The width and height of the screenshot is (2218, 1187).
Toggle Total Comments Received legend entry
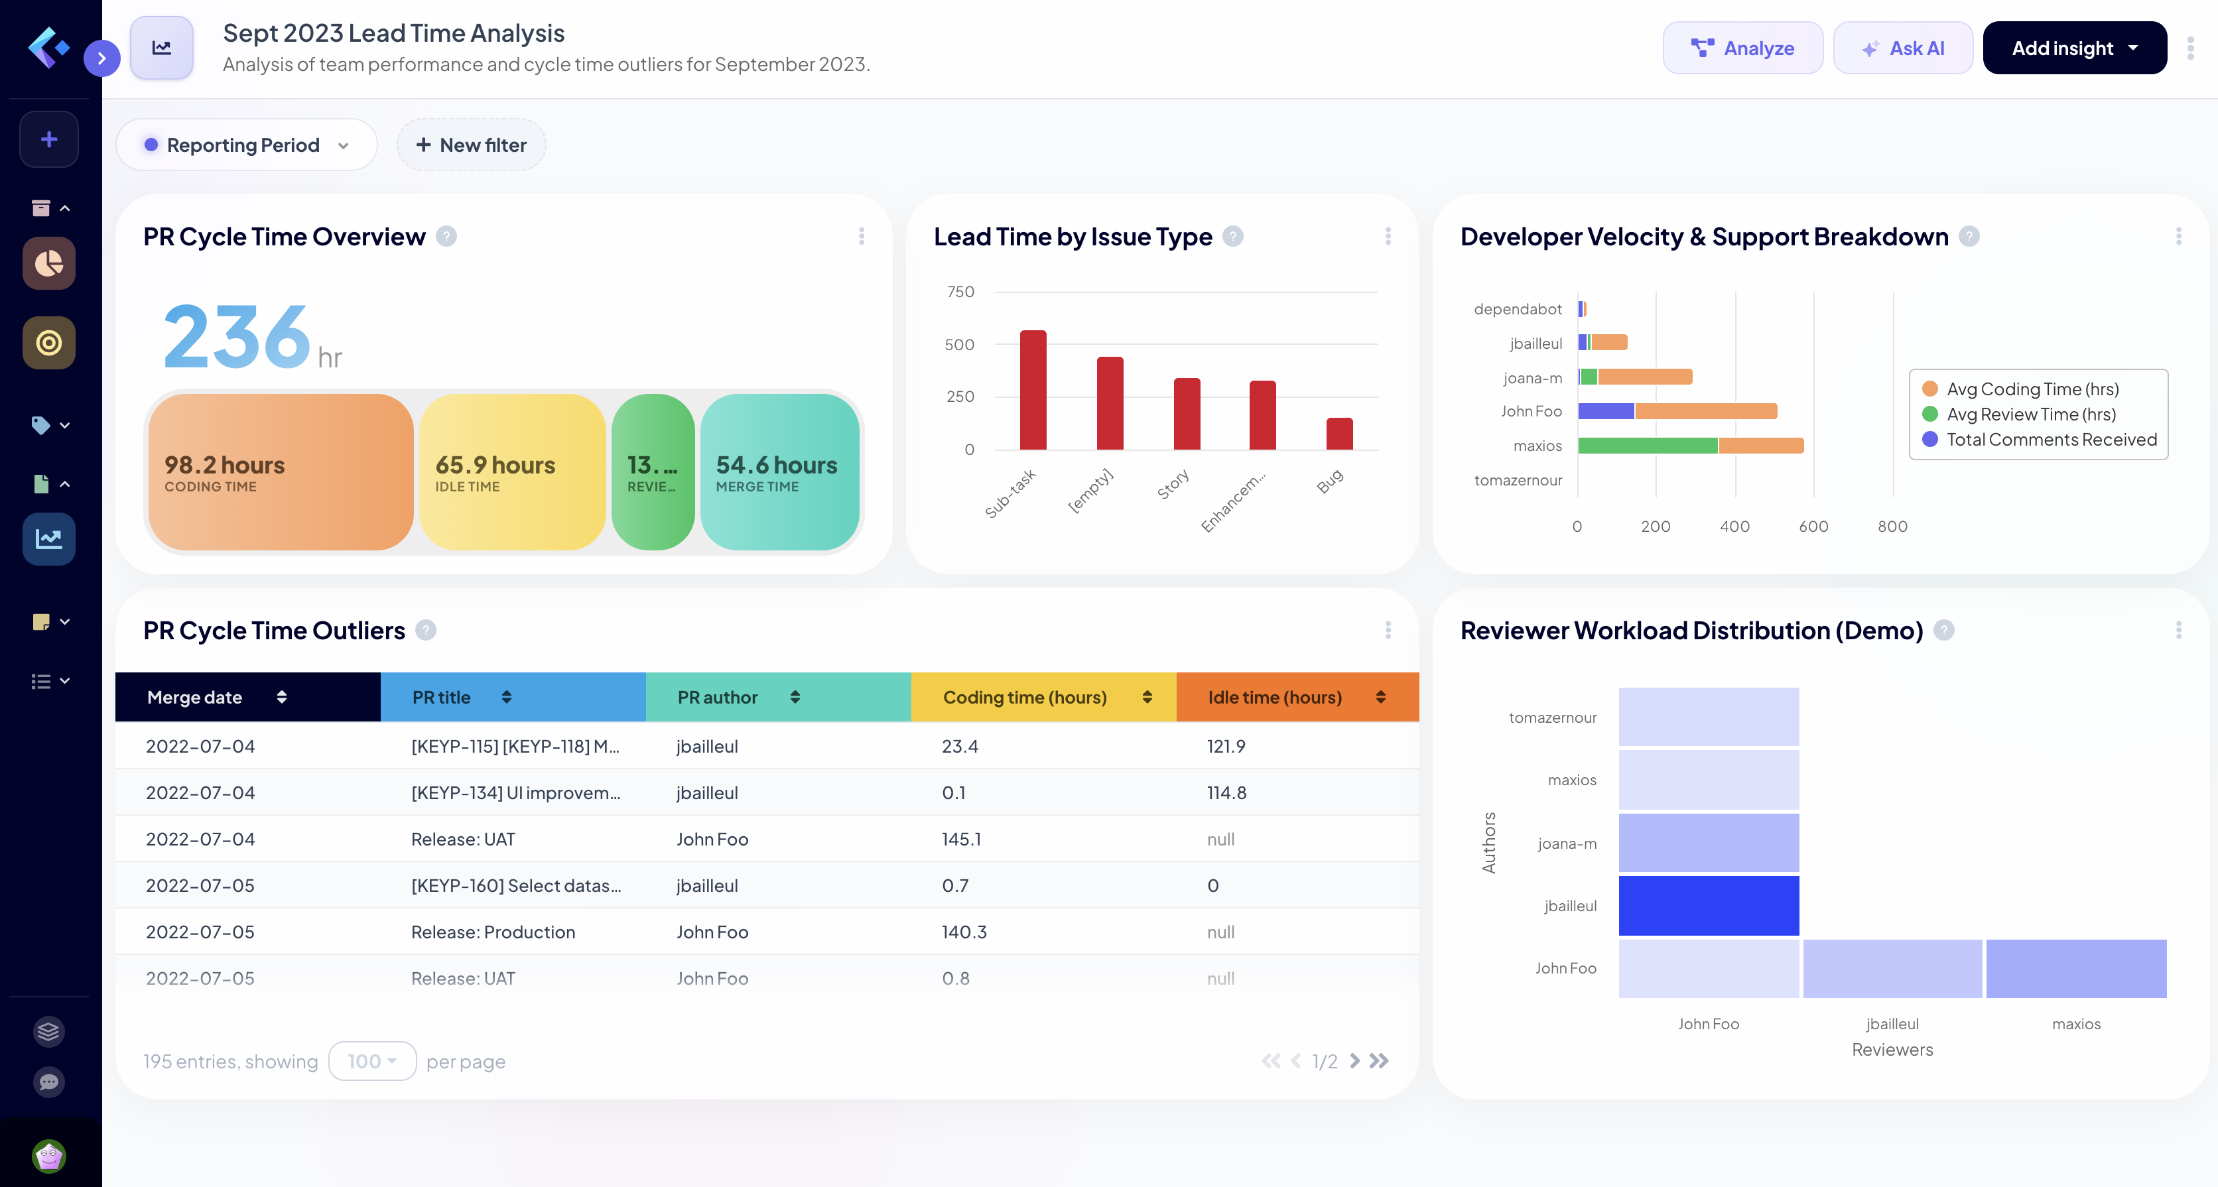[2040, 439]
